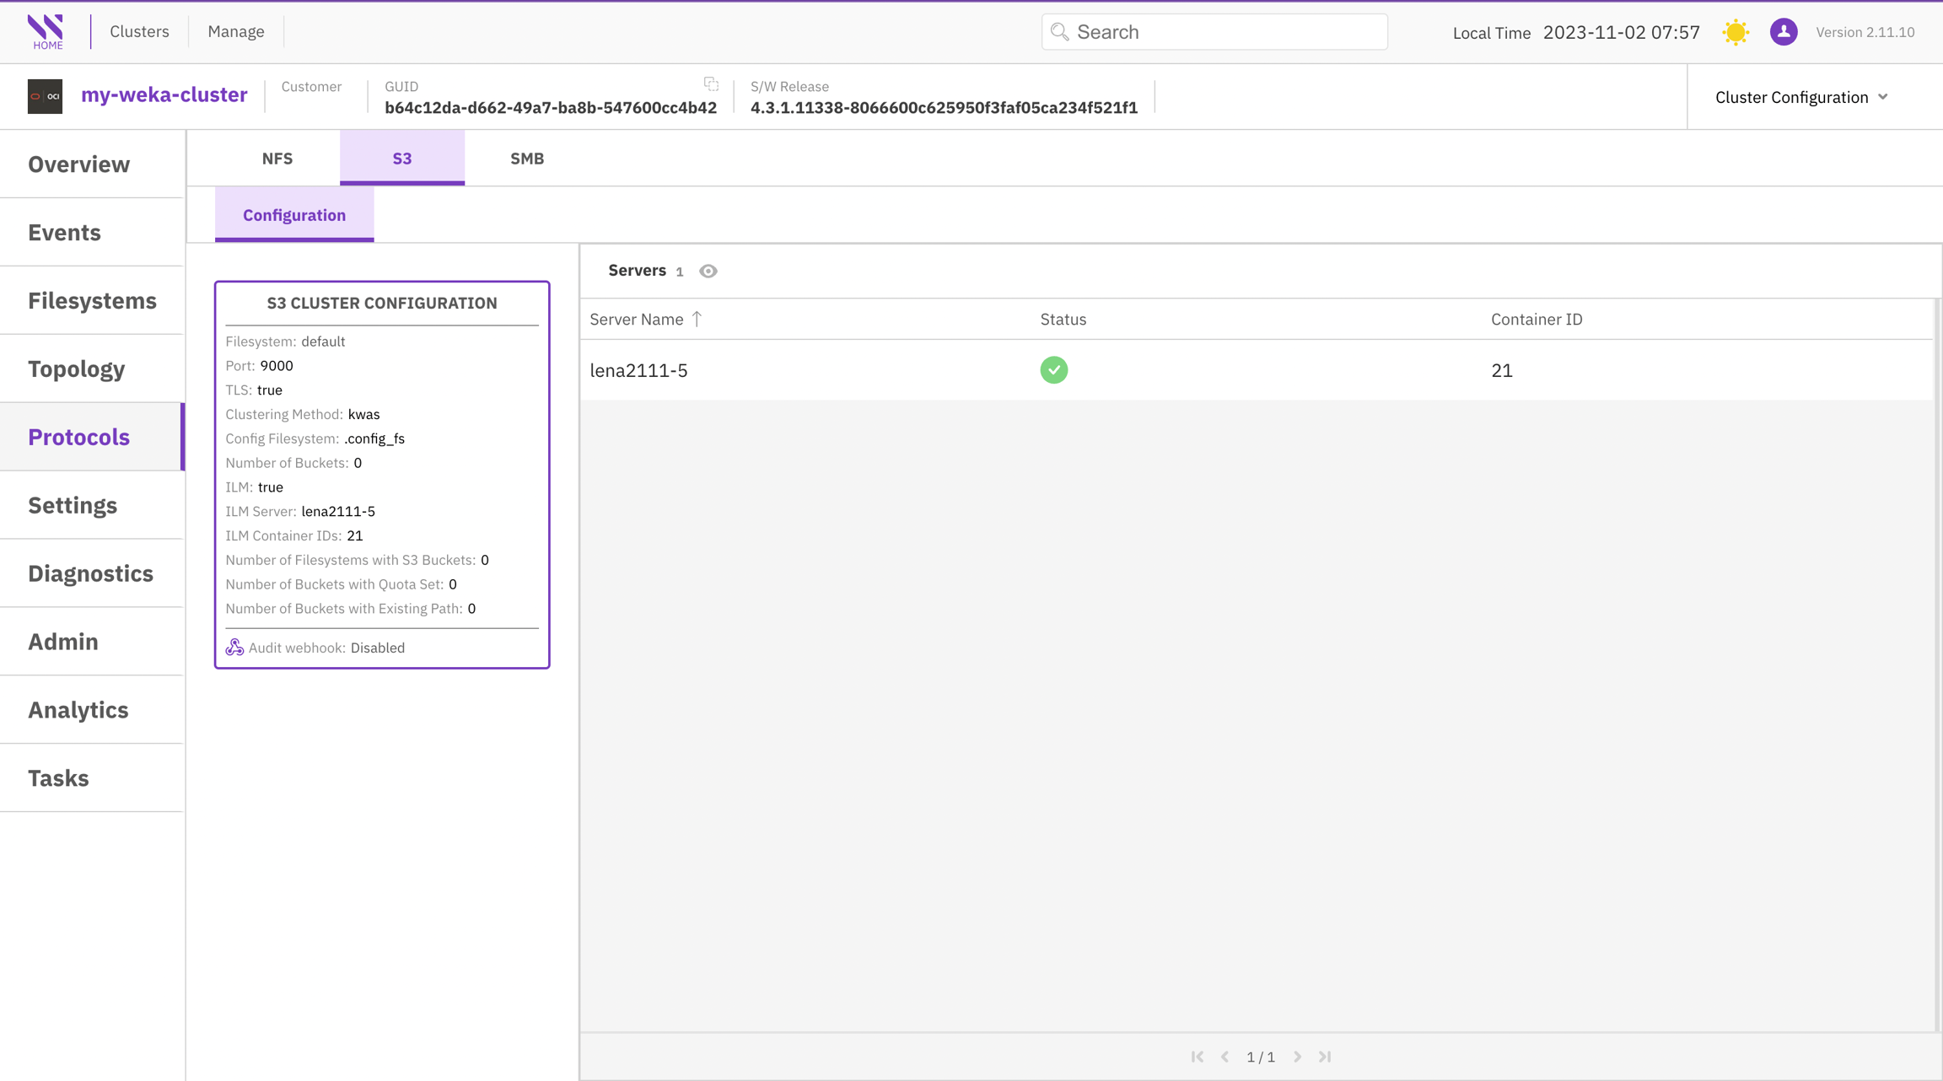Go to the first page of servers

tap(1198, 1057)
